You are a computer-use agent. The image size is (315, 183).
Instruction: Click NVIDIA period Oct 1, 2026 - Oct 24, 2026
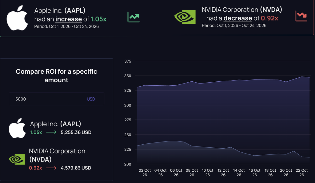pos(234,25)
